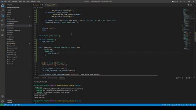The image size is (196, 110).
Task: Click the LF end of line indicator
Action: pos(184,105)
